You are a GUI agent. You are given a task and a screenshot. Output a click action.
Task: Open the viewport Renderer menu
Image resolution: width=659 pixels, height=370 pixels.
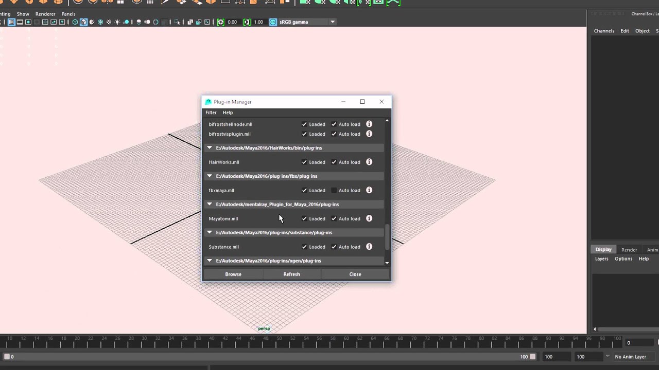[45, 14]
